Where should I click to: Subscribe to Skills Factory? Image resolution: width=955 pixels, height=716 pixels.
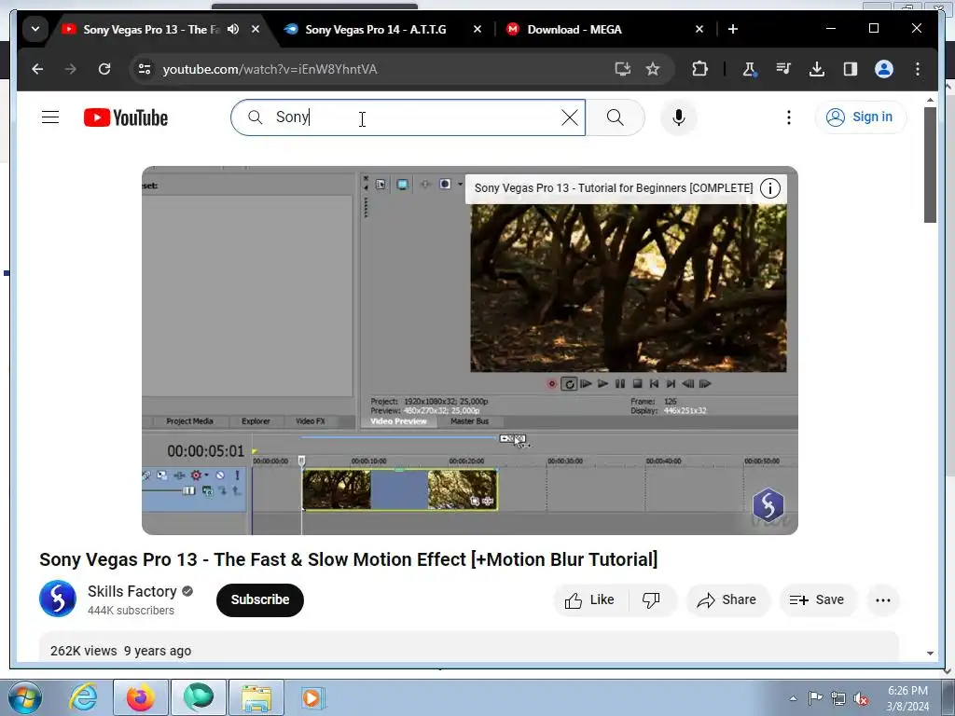click(x=260, y=599)
